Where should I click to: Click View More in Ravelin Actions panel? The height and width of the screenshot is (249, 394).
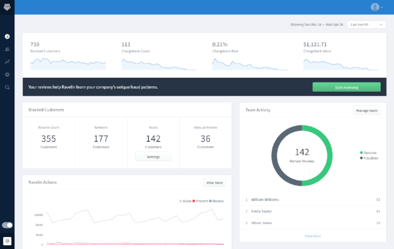pyautogui.click(x=215, y=183)
